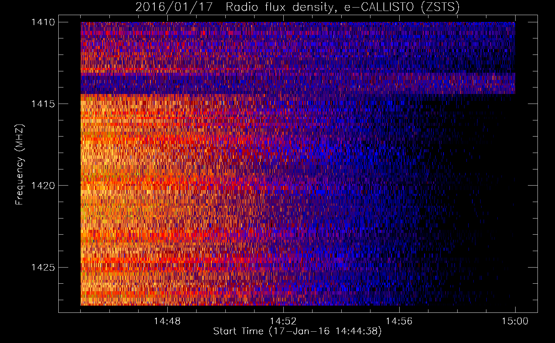The width and height of the screenshot is (555, 343).
Task: Click the '15:00' time axis label
Action: pyautogui.click(x=515, y=321)
